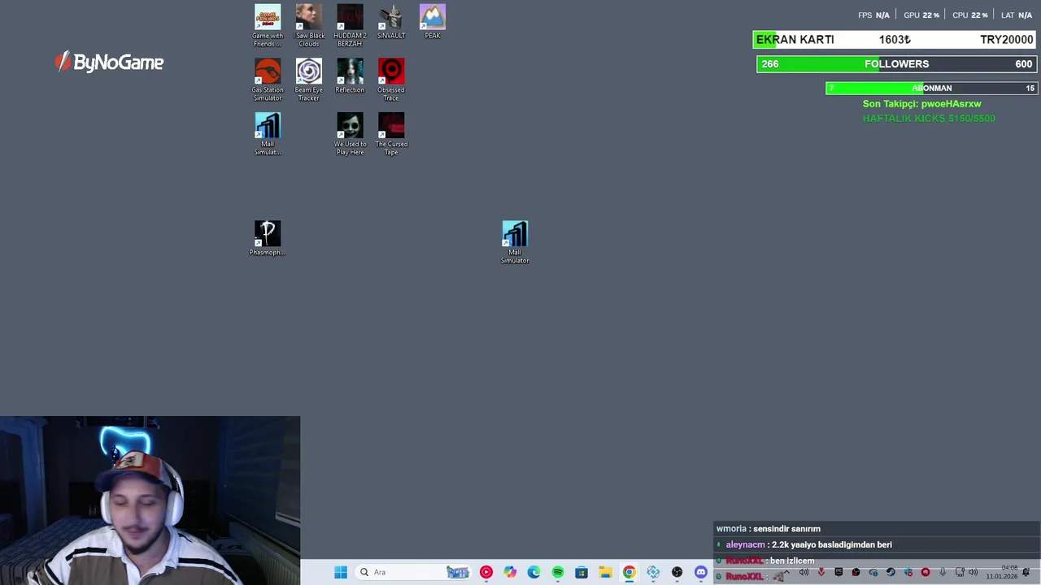Open Microsoft Edge from the taskbar
The image size is (1041, 585).
[x=534, y=572]
